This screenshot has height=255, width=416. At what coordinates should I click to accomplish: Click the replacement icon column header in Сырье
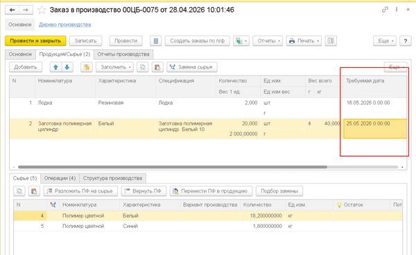53,204
